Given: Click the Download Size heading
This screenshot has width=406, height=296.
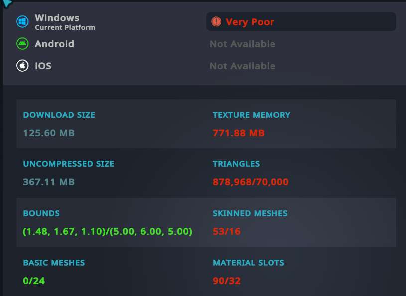Looking at the screenshot, I should [x=59, y=115].
